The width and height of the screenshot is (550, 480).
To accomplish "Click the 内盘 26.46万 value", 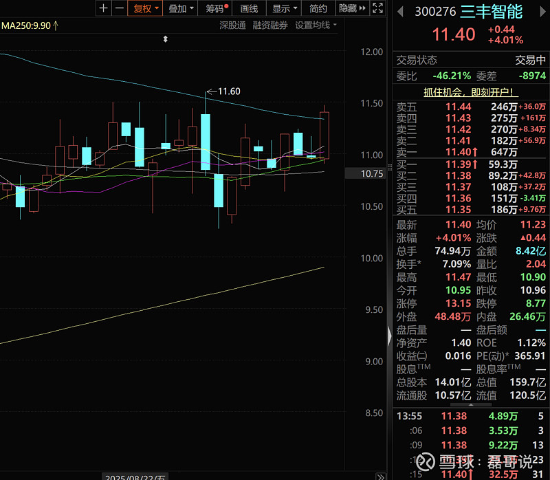I will click(527, 316).
